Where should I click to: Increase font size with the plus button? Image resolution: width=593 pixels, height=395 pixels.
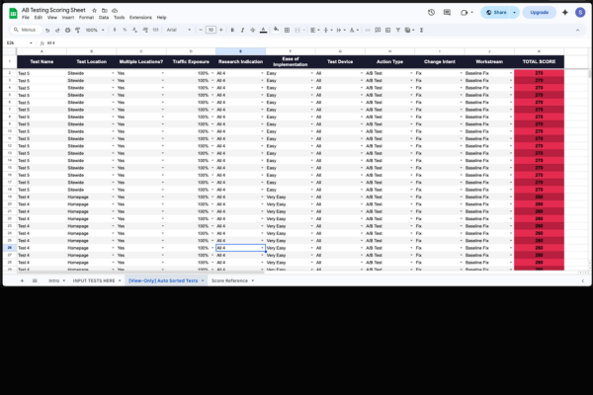click(x=220, y=30)
